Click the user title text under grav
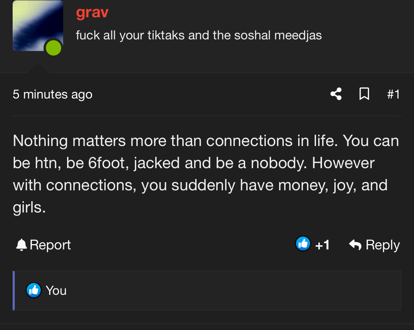 click(x=199, y=35)
